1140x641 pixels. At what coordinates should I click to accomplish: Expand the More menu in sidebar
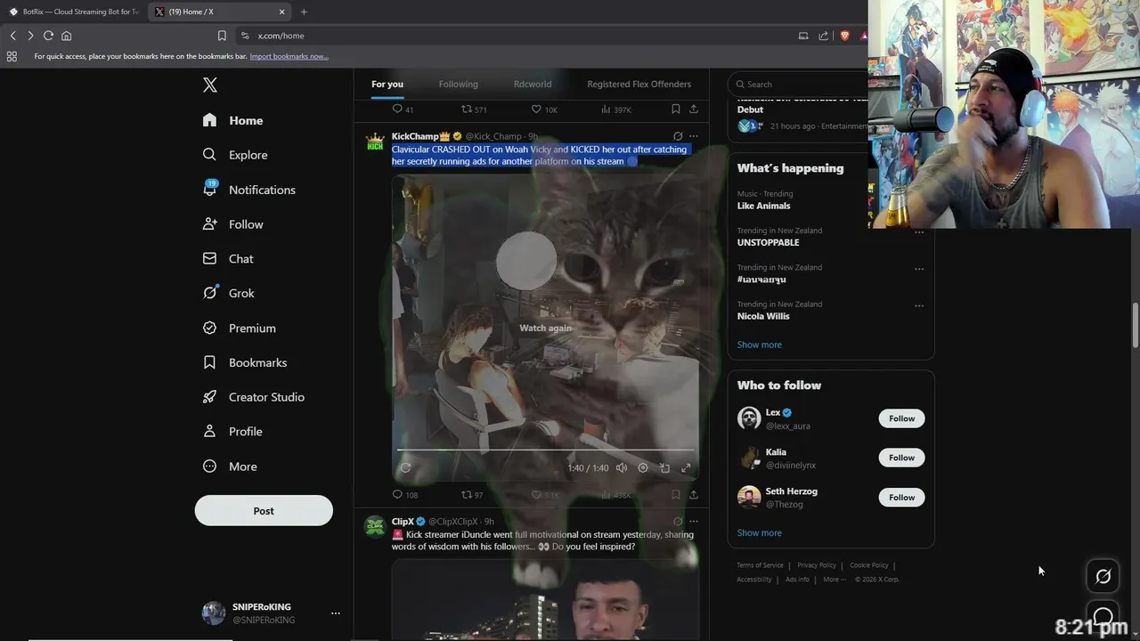click(230, 466)
